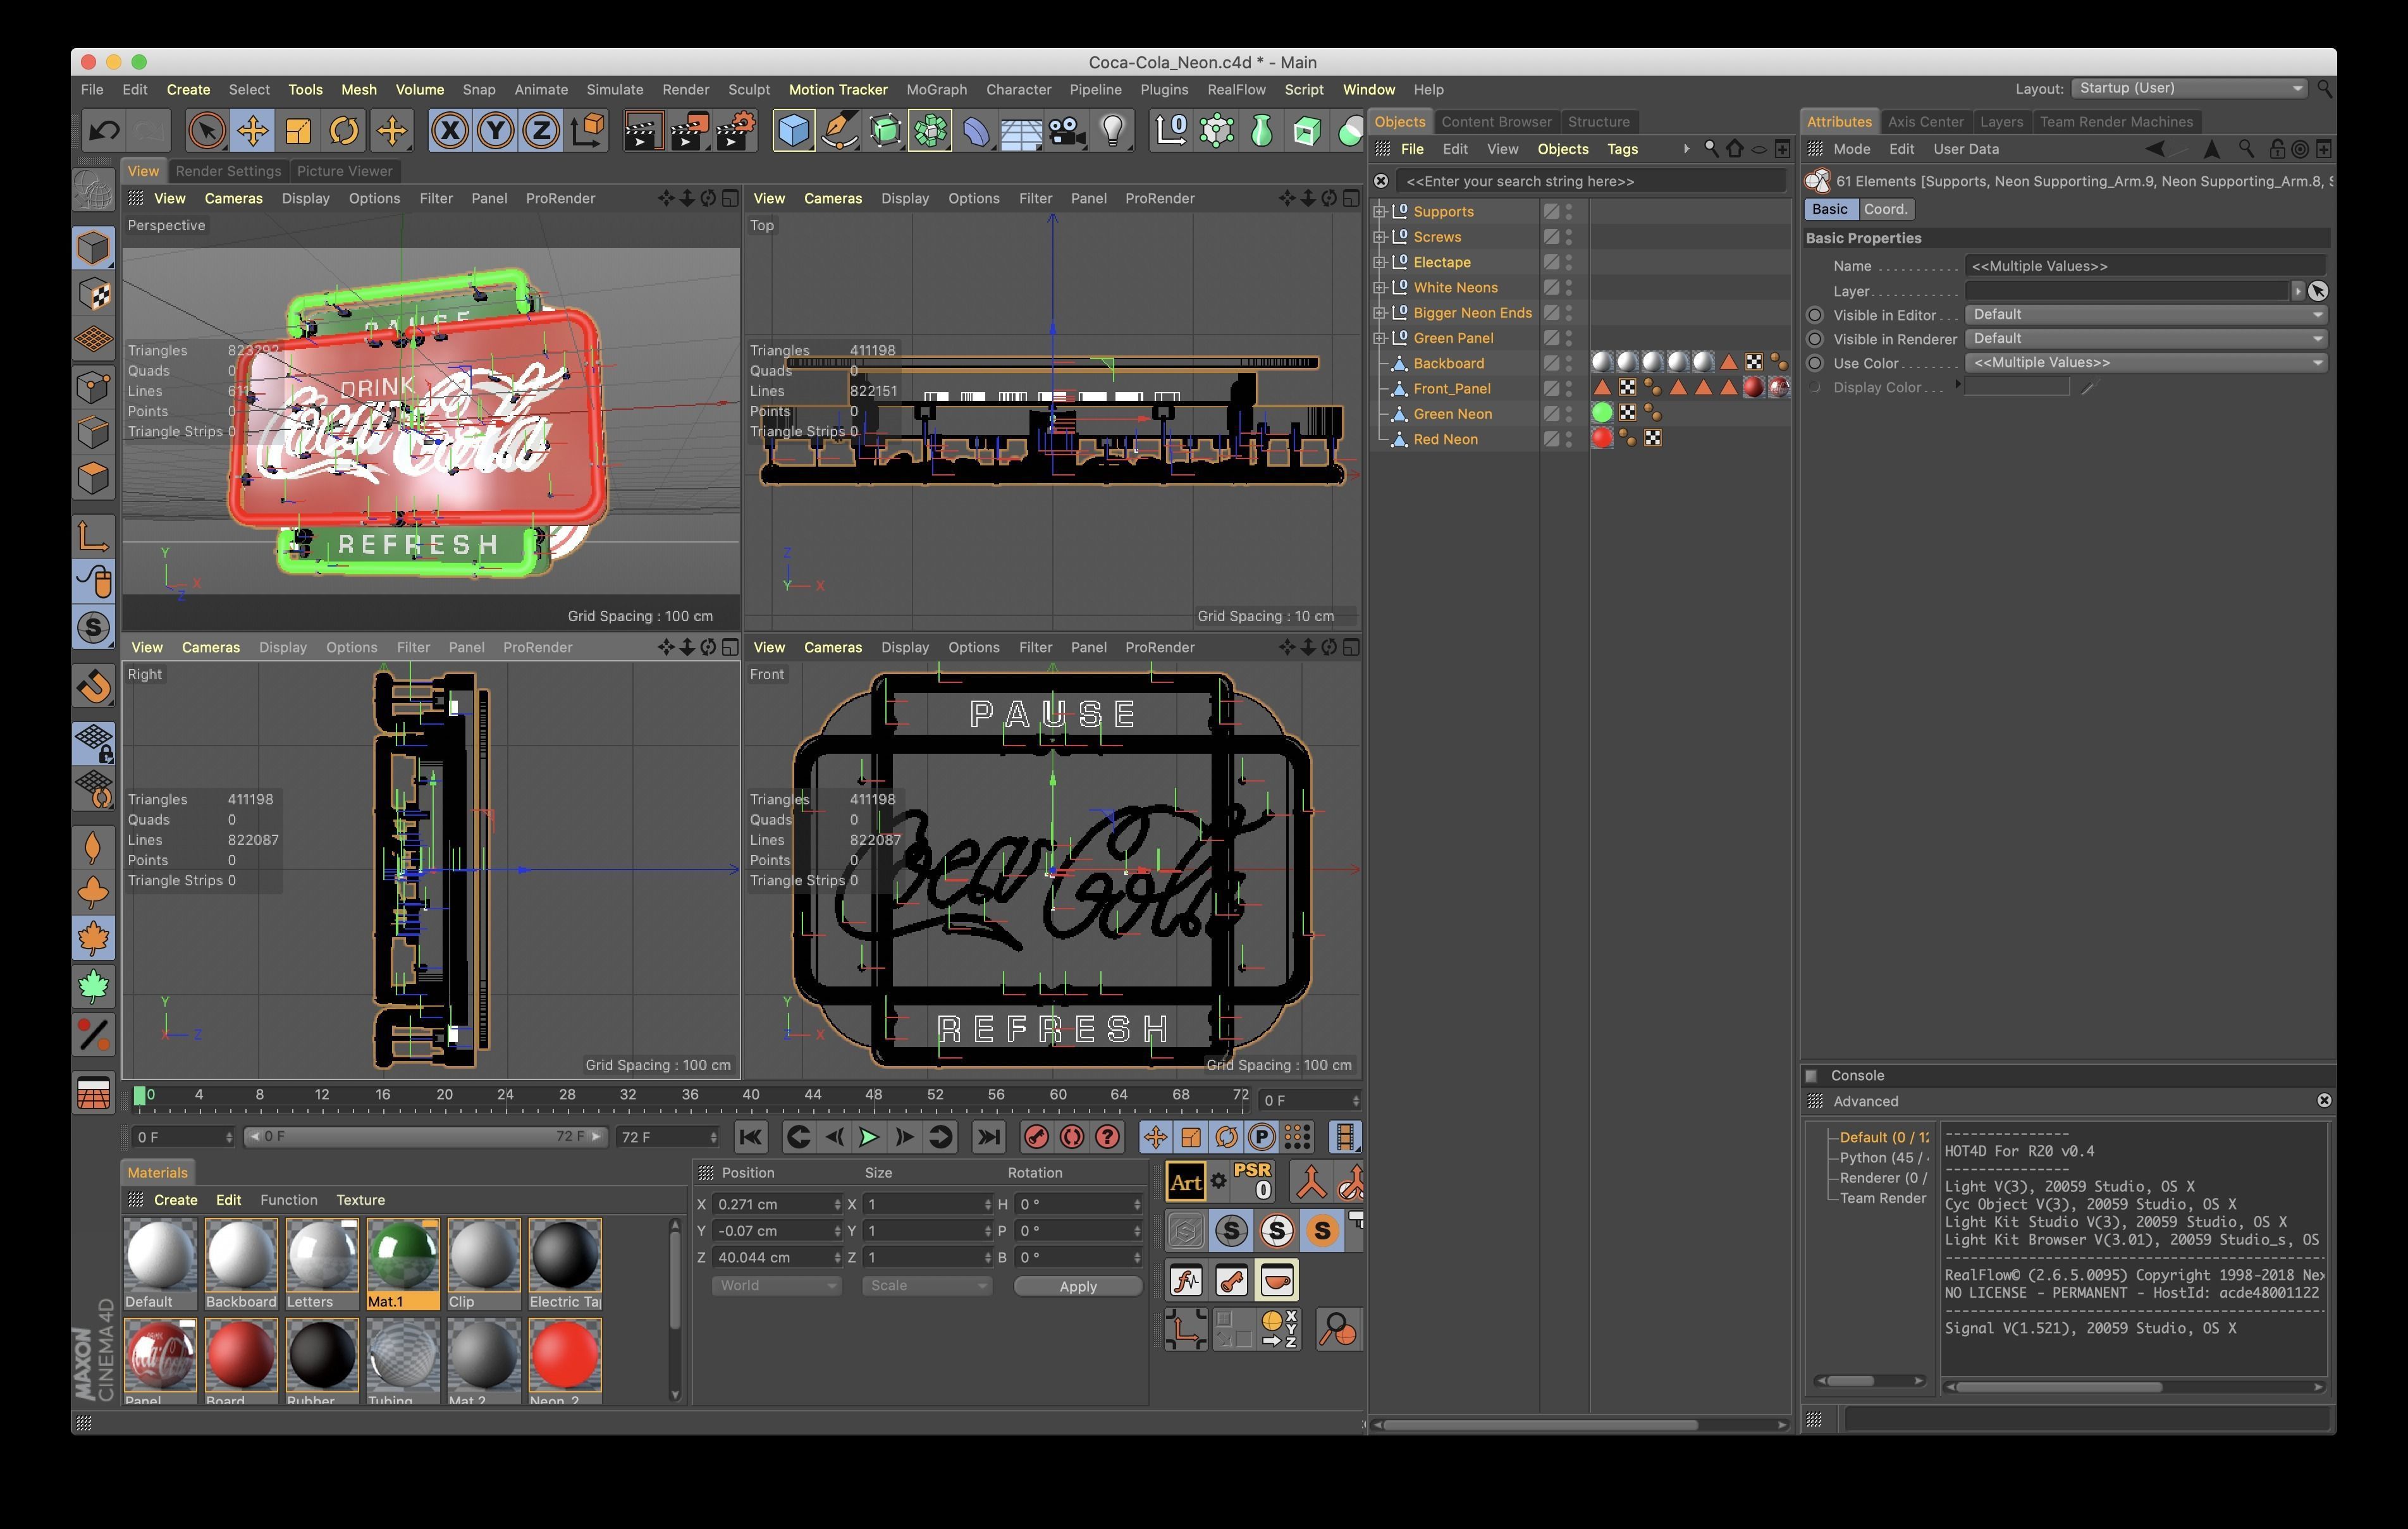Jump to end of animation
The width and height of the screenshot is (2408, 1529).
[988, 1137]
